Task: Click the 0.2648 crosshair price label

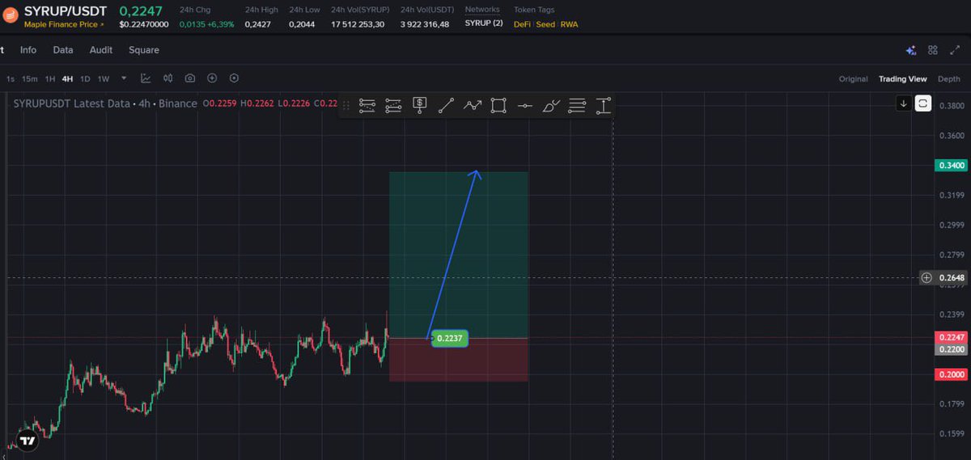Action: (952, 278)
